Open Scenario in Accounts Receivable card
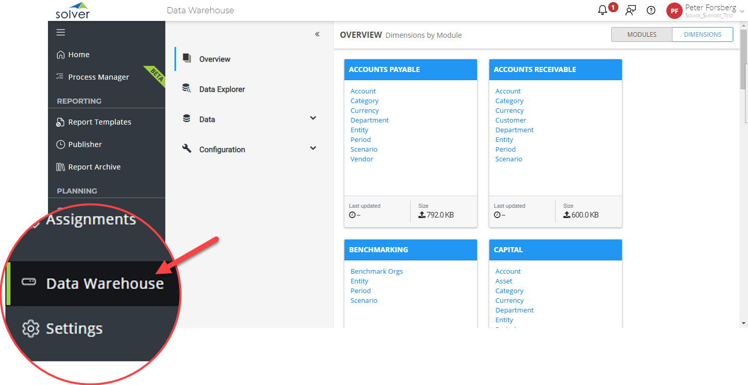This screenshot has height=385, width=748. coord(509,159)
